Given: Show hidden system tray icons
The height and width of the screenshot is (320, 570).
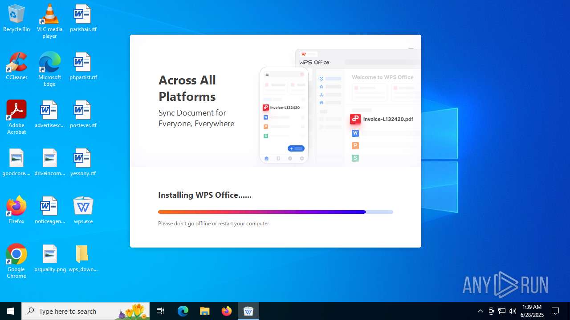Looking at the screenshot, I should [480, 311].
